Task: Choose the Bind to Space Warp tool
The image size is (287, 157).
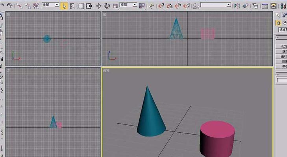Action: click(36, 6)
